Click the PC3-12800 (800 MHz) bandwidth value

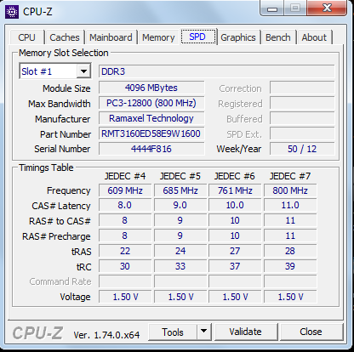tap(151, 103)
